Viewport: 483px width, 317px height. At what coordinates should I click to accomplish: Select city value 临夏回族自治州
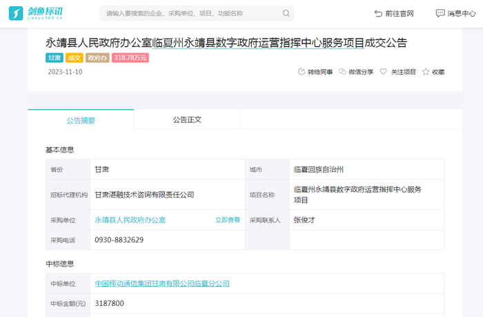(319, 169)
